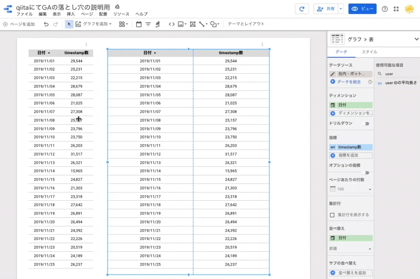Open the share button dropdown arrow

pos(341,9)
